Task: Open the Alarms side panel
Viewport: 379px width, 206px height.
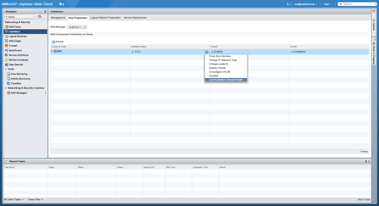Action: (374, 23)
